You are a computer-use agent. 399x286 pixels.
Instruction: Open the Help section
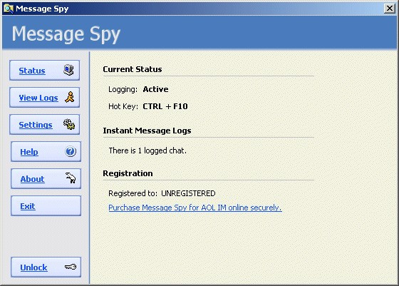click(46, 151)
